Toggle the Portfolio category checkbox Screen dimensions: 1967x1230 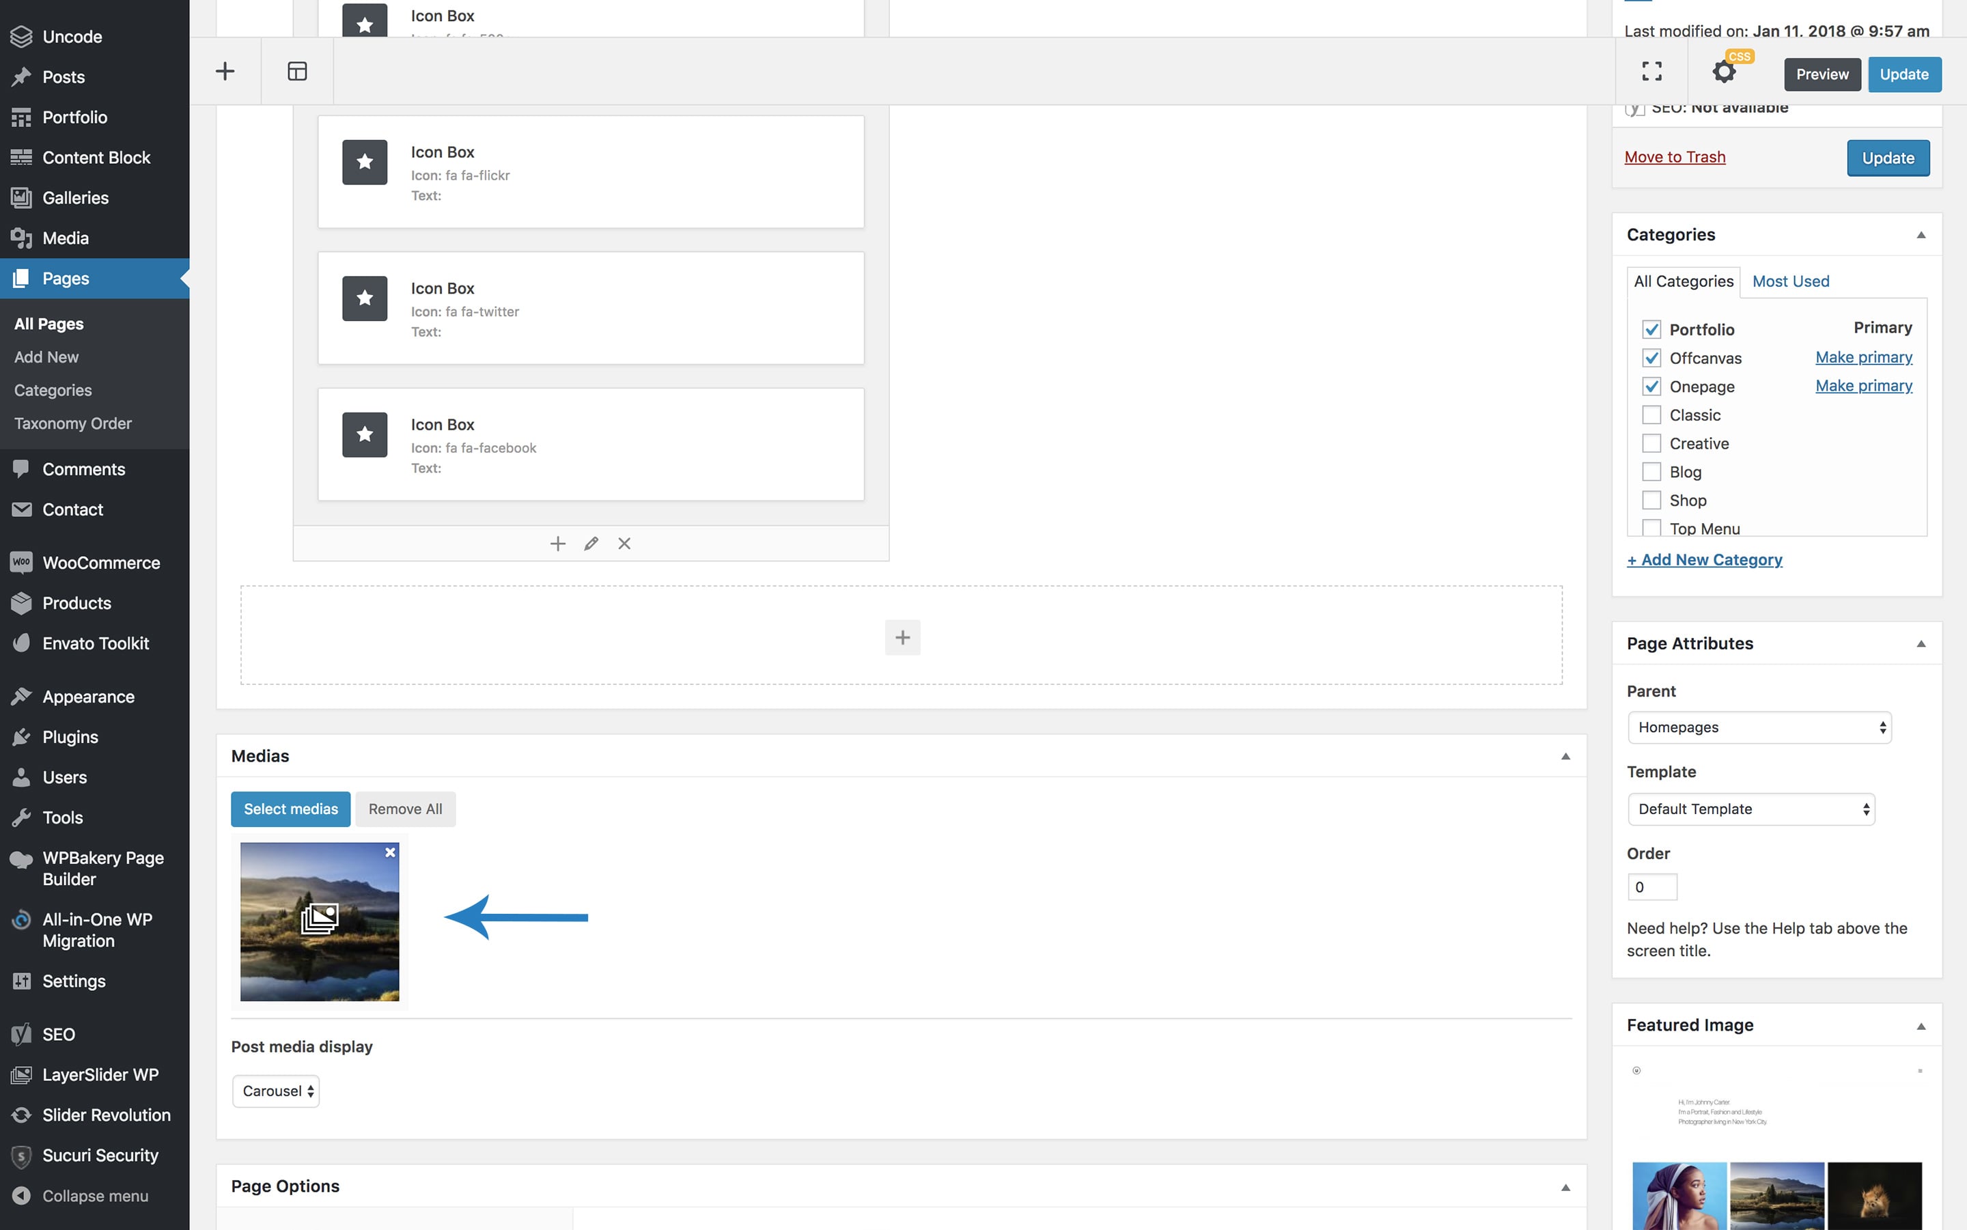tap(1652, 329)
